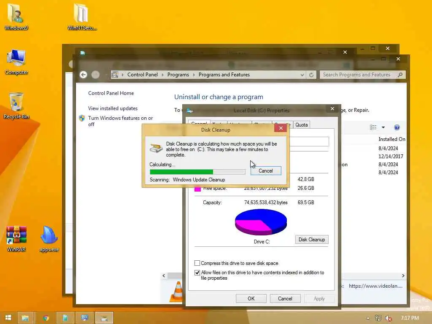The height and width of the screenshot is (324, 432).
Task: Switch to the Quota tab
Action: (x=301, y=125)
